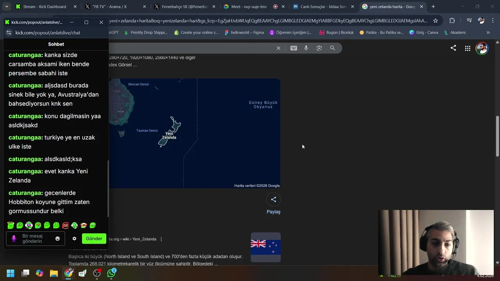Open Kick chat settings gear

click(74, 239)
